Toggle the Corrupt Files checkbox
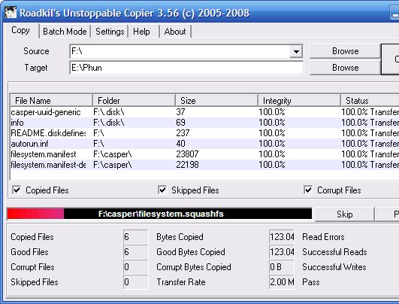 [x=308, y=190]
